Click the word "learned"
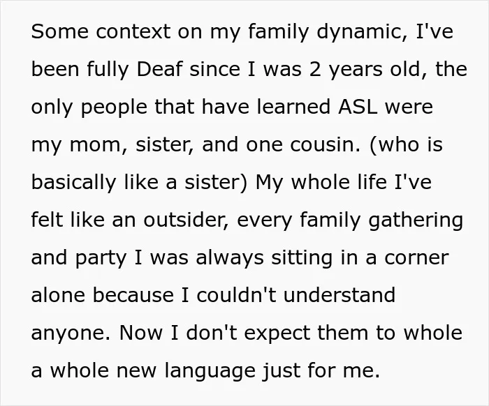This screenshot has height=406, width=489. [x=293, y=107]
